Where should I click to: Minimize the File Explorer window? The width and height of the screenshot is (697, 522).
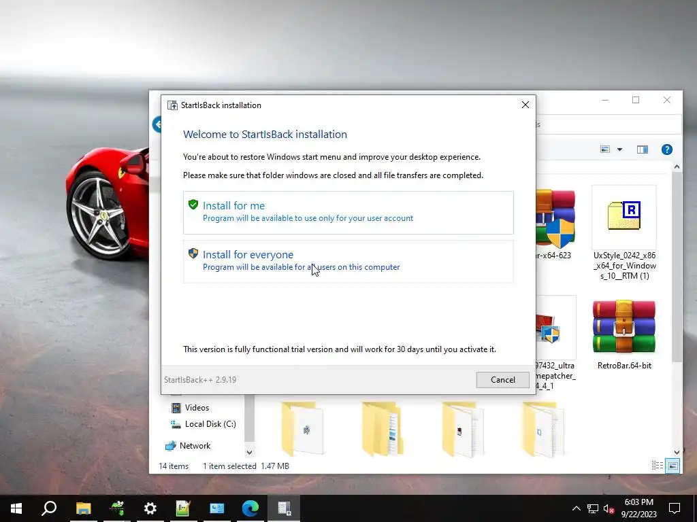[604, 100]
